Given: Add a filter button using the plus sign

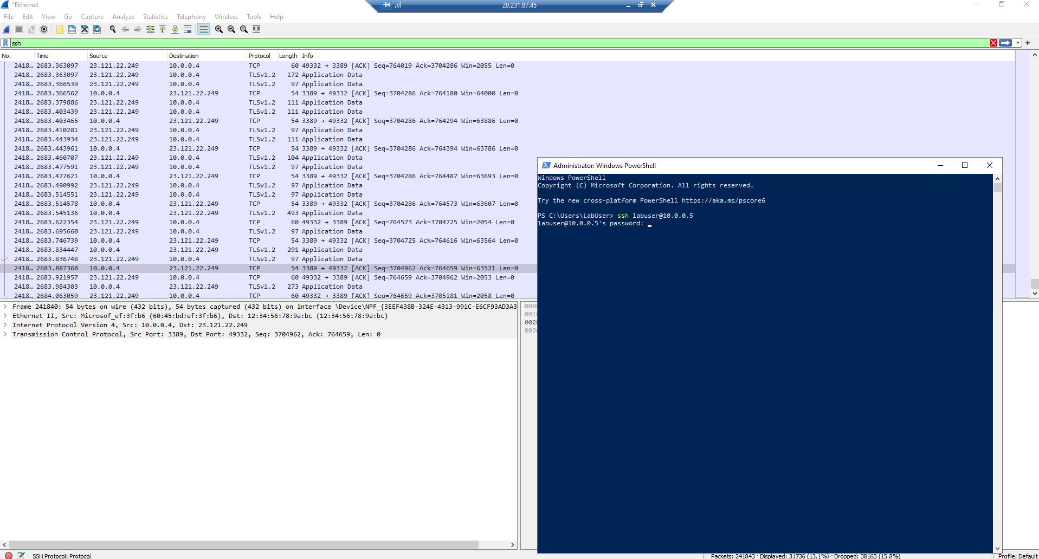Looking at the screenshot, I should 1028,43.
